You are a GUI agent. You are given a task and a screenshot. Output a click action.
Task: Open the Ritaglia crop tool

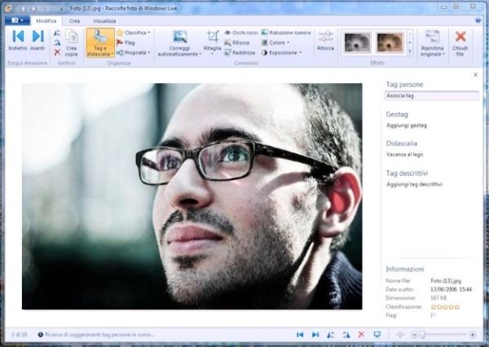coord(213,42)
